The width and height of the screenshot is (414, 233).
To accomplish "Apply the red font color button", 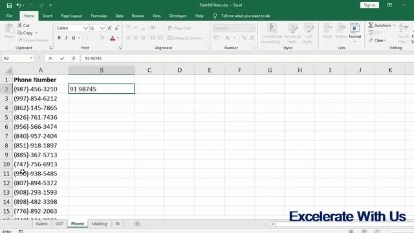I will click(x=113, y=38).
